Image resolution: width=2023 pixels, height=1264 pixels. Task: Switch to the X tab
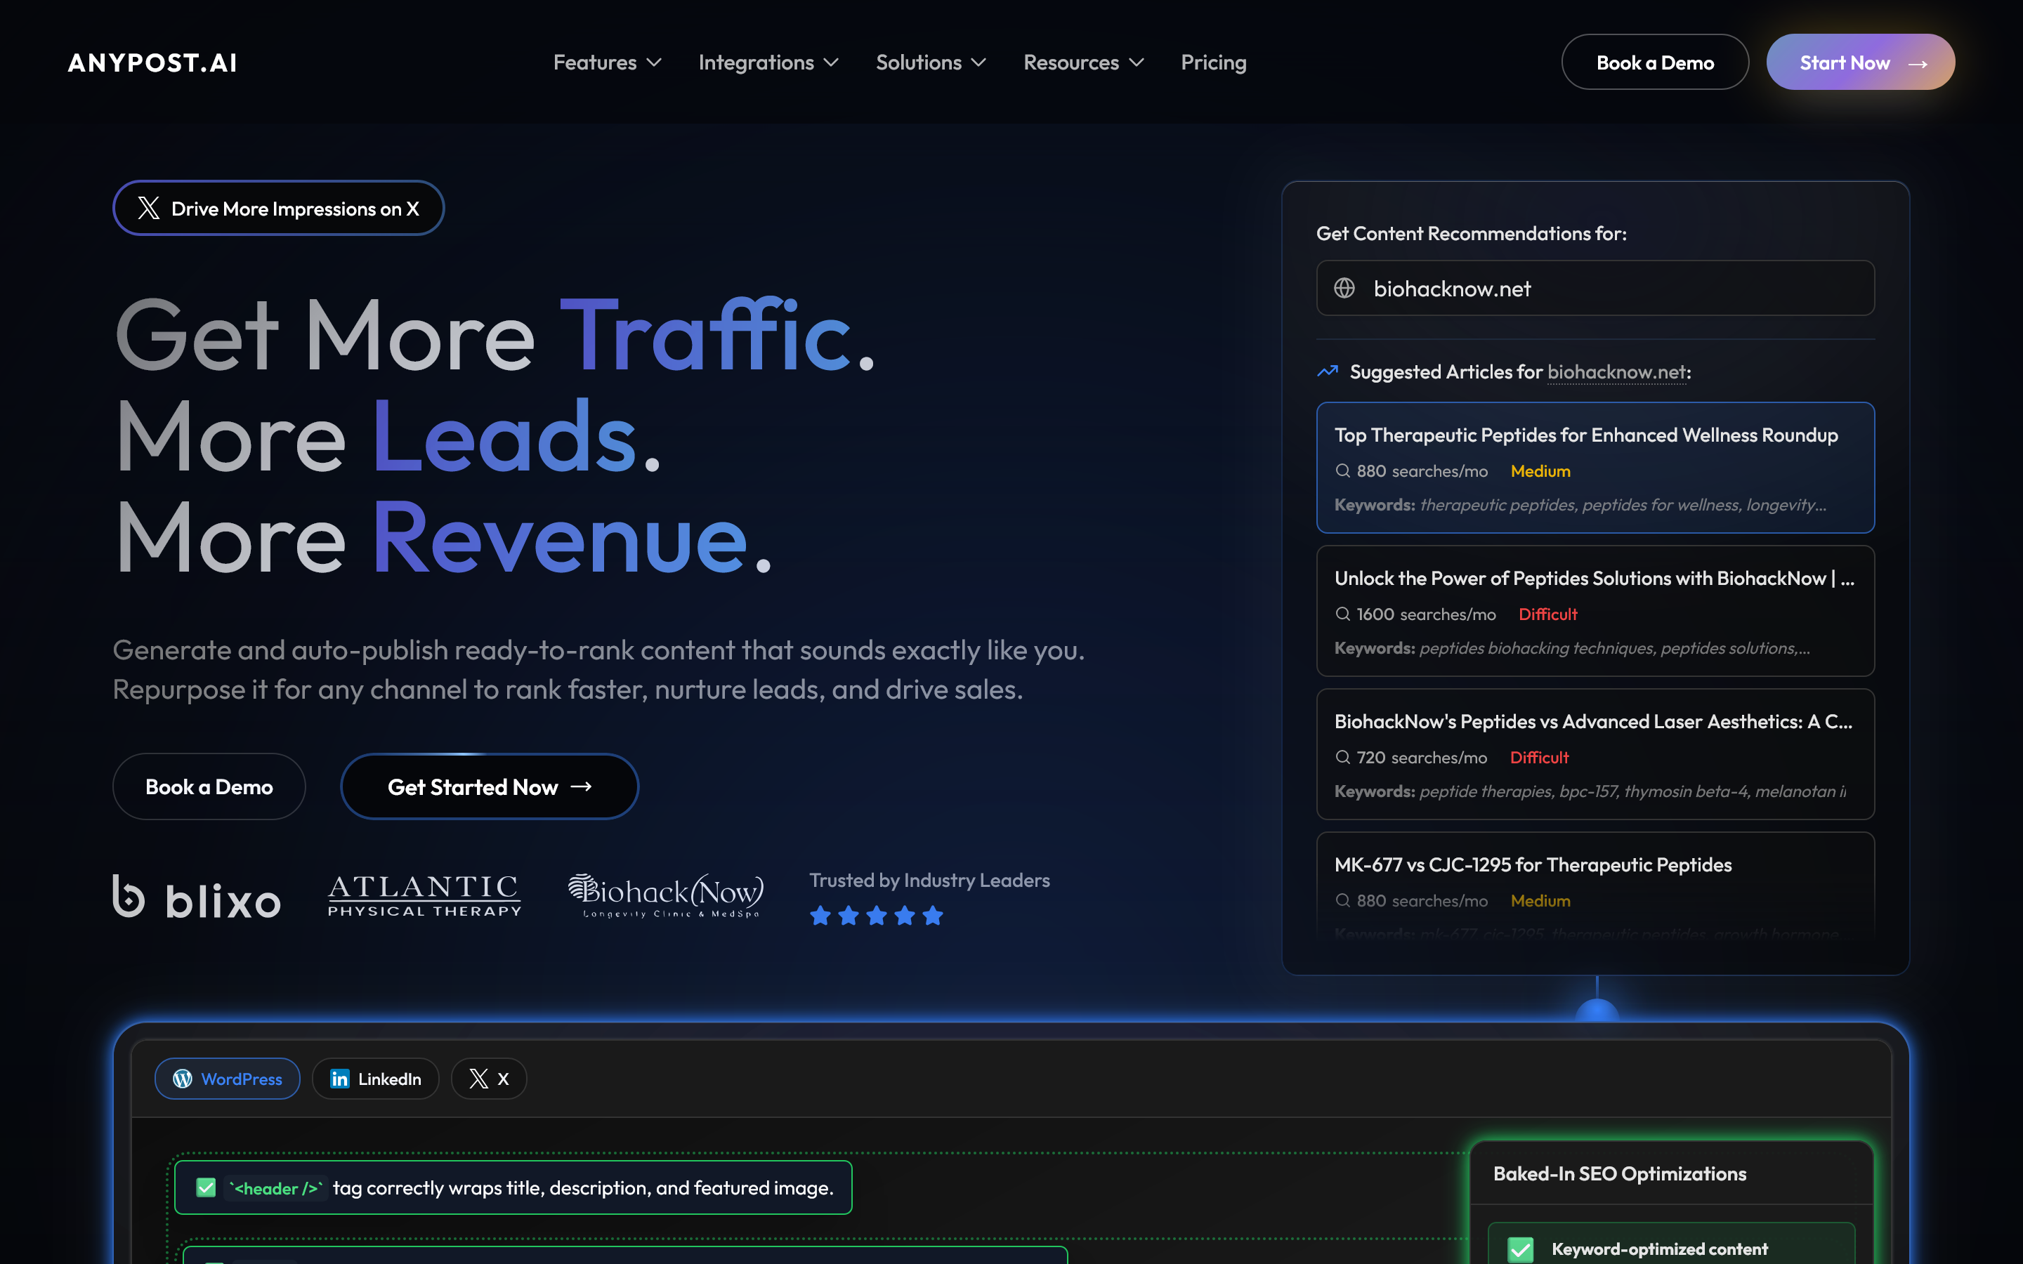(489, 1079)
